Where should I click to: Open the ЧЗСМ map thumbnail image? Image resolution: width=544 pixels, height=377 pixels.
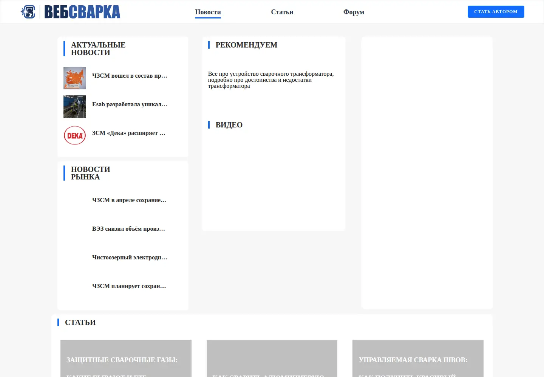[75, 78]
